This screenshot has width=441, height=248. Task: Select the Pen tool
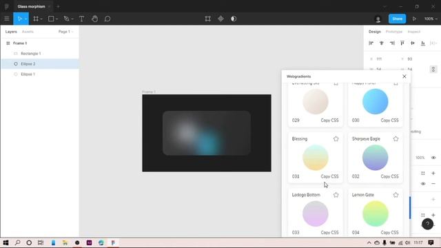[x=66, y=19]
